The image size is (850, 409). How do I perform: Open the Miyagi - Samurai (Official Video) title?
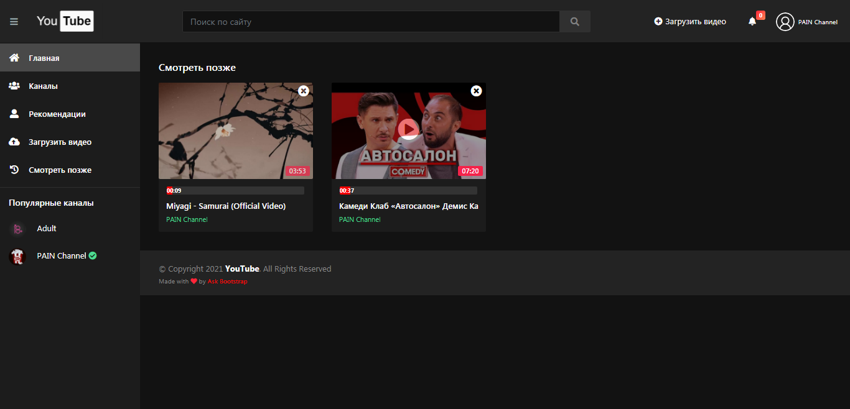[226, 206]
